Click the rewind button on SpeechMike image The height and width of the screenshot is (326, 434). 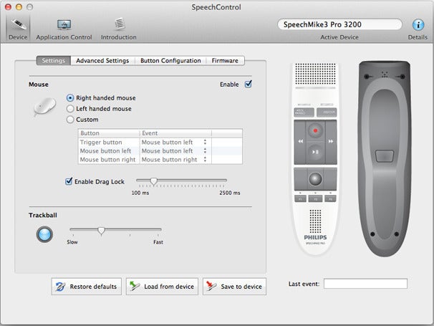coord(300,142)
